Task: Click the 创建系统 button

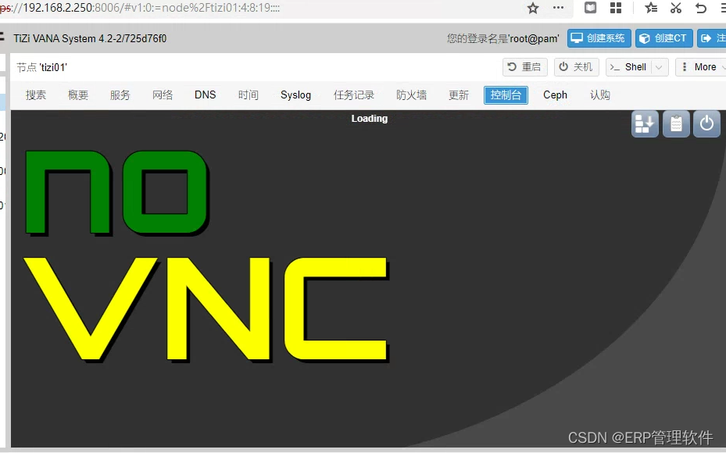Action: (x=599, y=37)
